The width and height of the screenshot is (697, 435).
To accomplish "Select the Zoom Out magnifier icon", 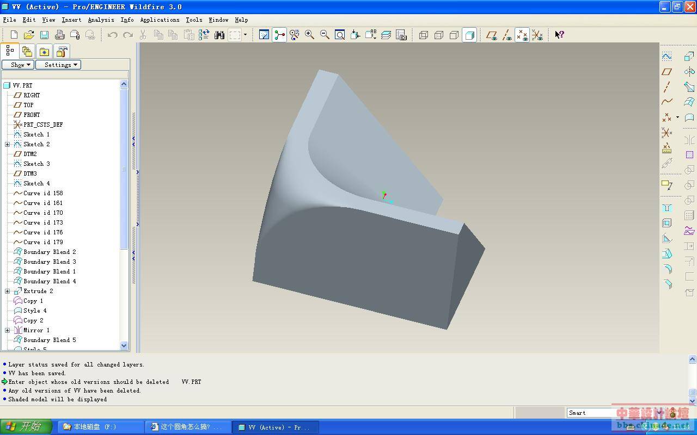I will coord(325,35).
